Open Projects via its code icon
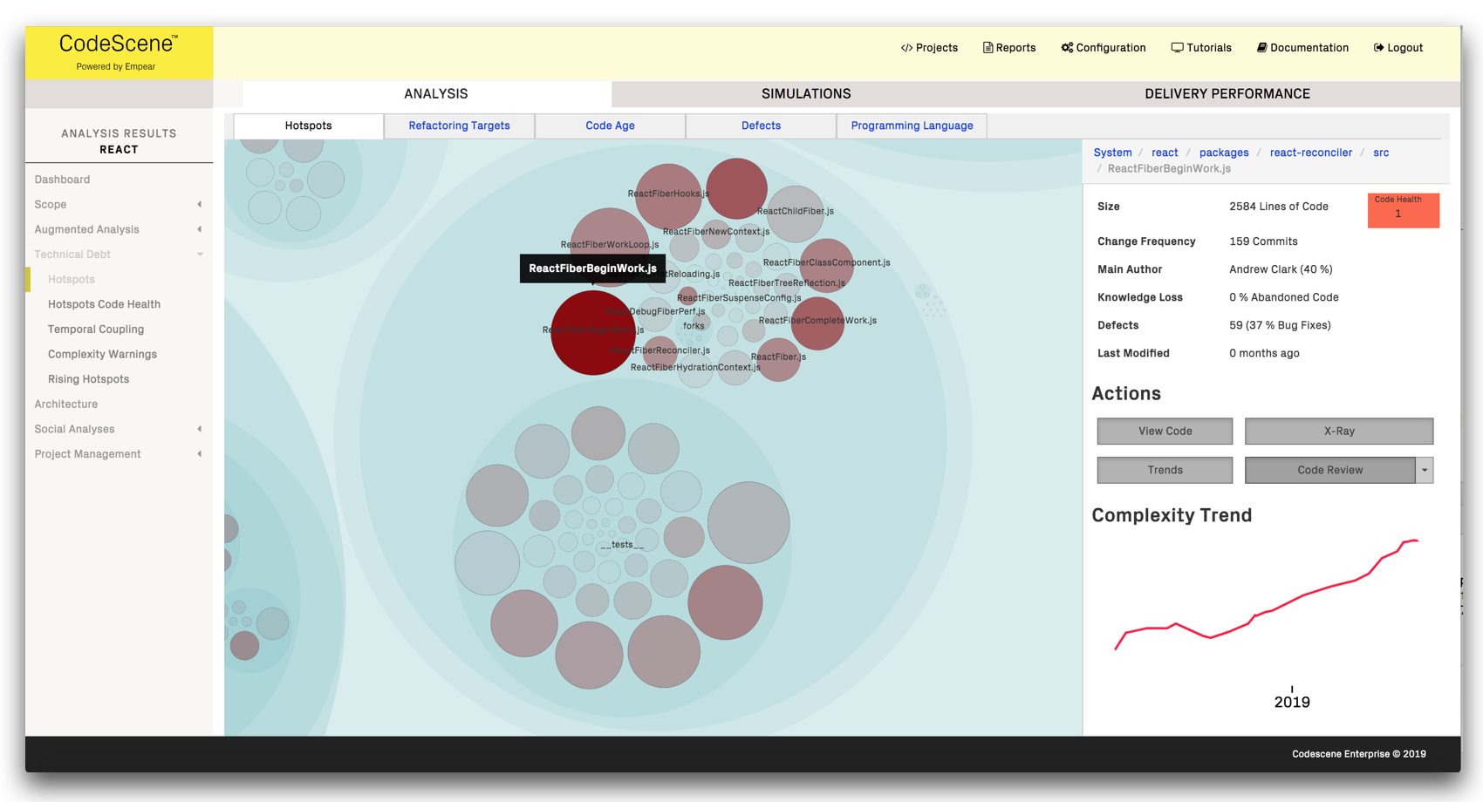 [x=906, y=48]
